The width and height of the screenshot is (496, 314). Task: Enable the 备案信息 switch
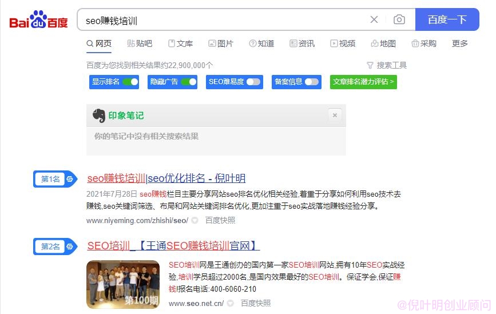pos(312,82)
